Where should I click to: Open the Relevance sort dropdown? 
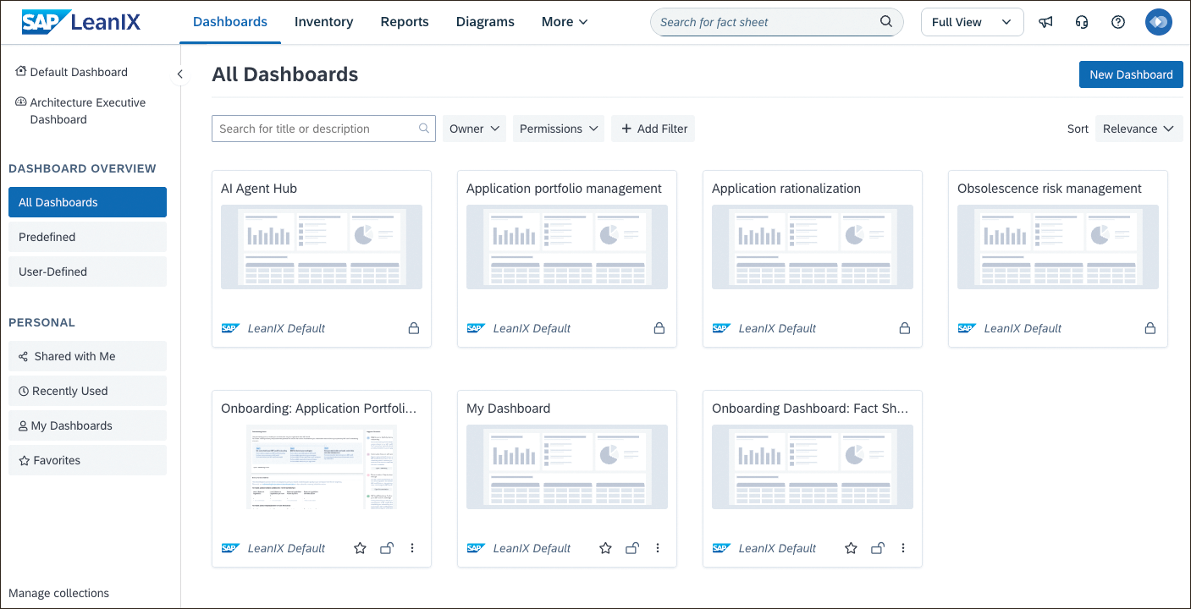point(1139,129)
